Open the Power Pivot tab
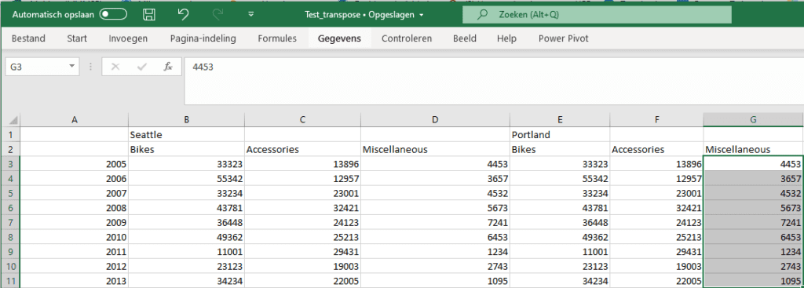Screen dimensions: 804x288 [564, 38]
